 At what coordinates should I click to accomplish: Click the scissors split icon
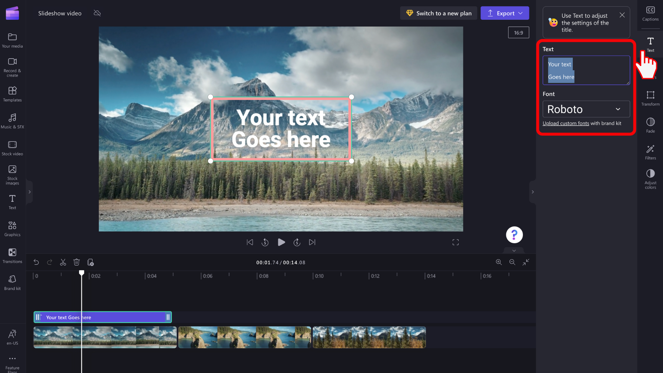point(63,262)
